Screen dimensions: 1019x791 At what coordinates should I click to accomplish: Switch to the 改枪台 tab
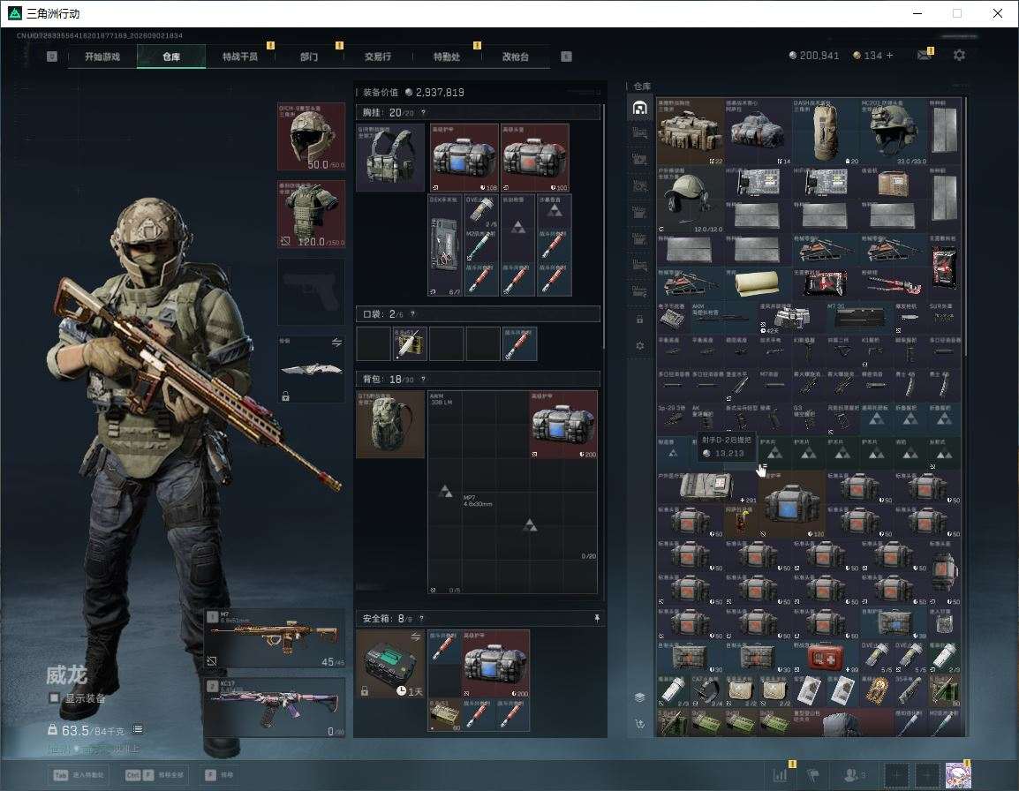click(516, 56)
